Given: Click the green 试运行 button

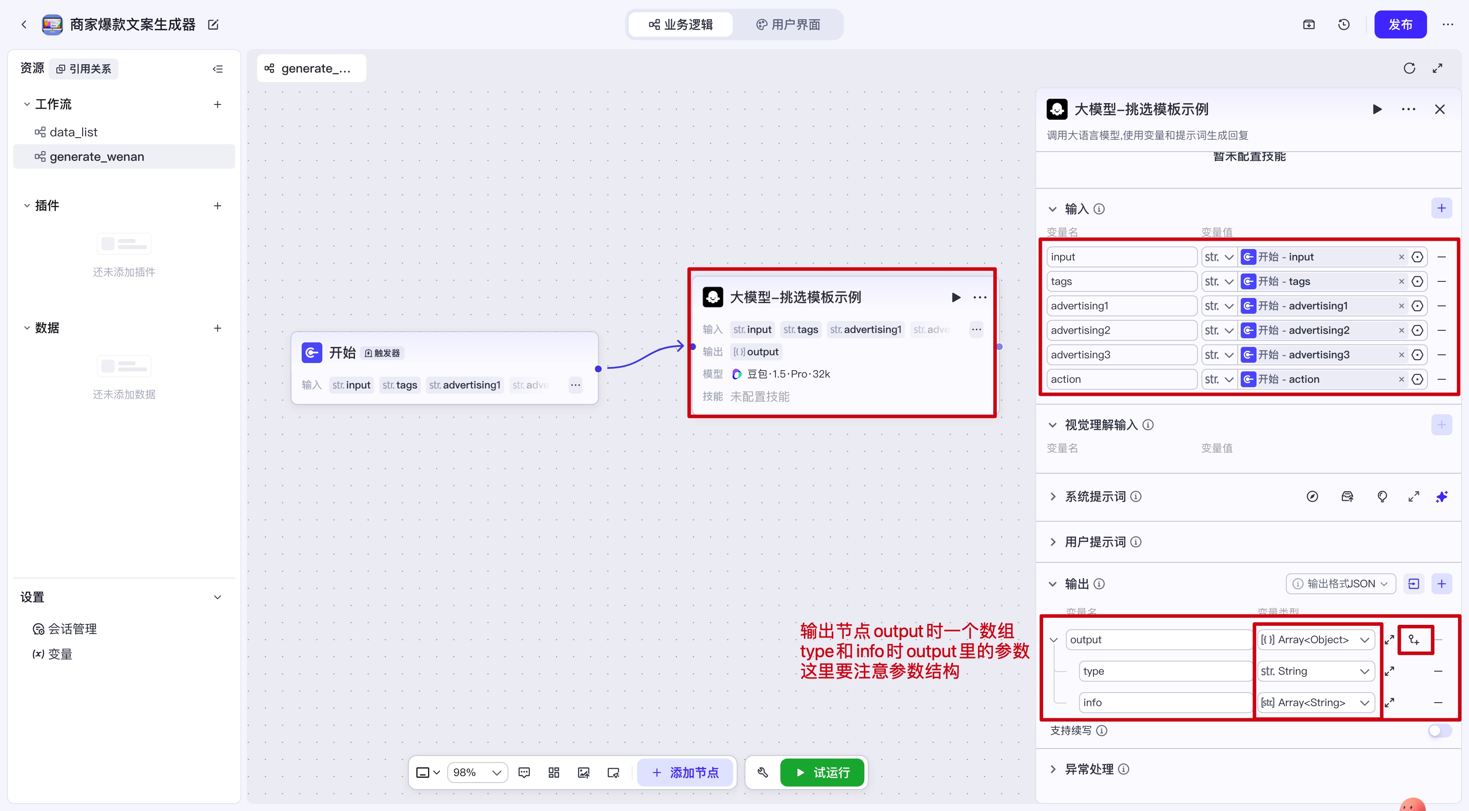Looking at the screenshot, I should (x=822, y=772).
